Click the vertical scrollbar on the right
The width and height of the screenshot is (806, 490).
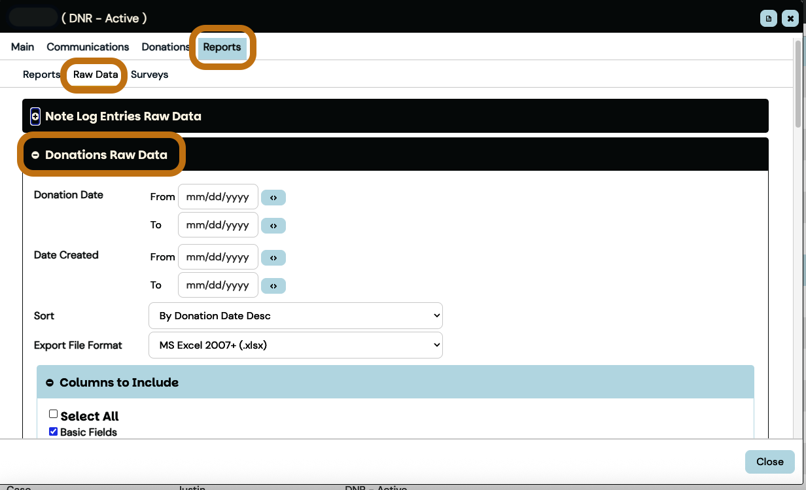pos(797,85)
